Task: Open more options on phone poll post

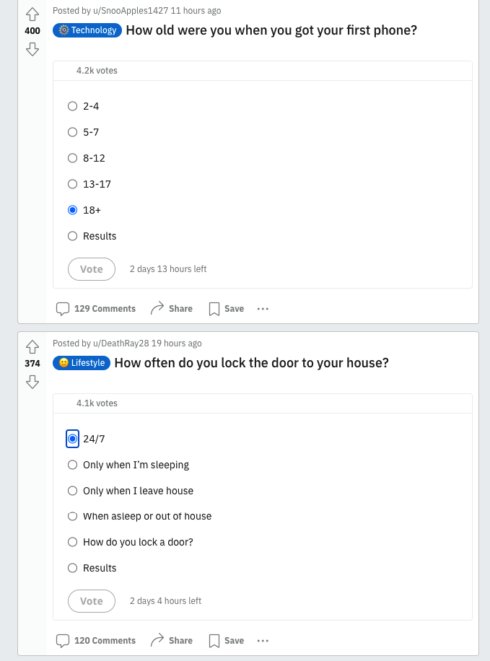Action: tap(263, 309)
